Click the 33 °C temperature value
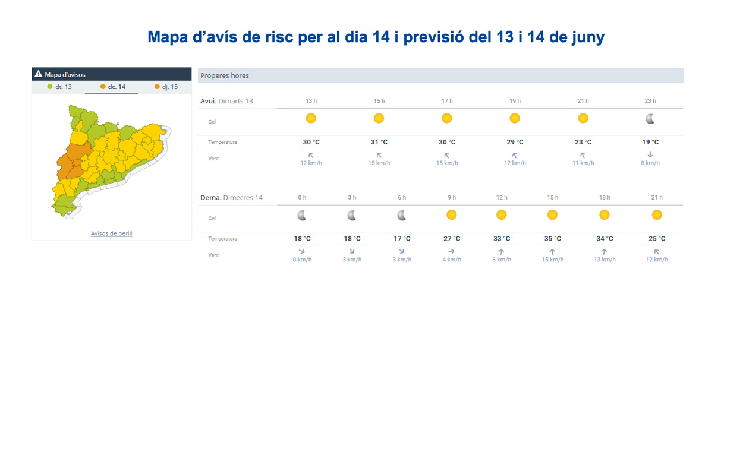The width and height of the screenshot is (743, 452). 502,239
